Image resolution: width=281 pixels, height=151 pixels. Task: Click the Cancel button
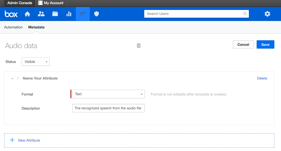click(243, 44)
